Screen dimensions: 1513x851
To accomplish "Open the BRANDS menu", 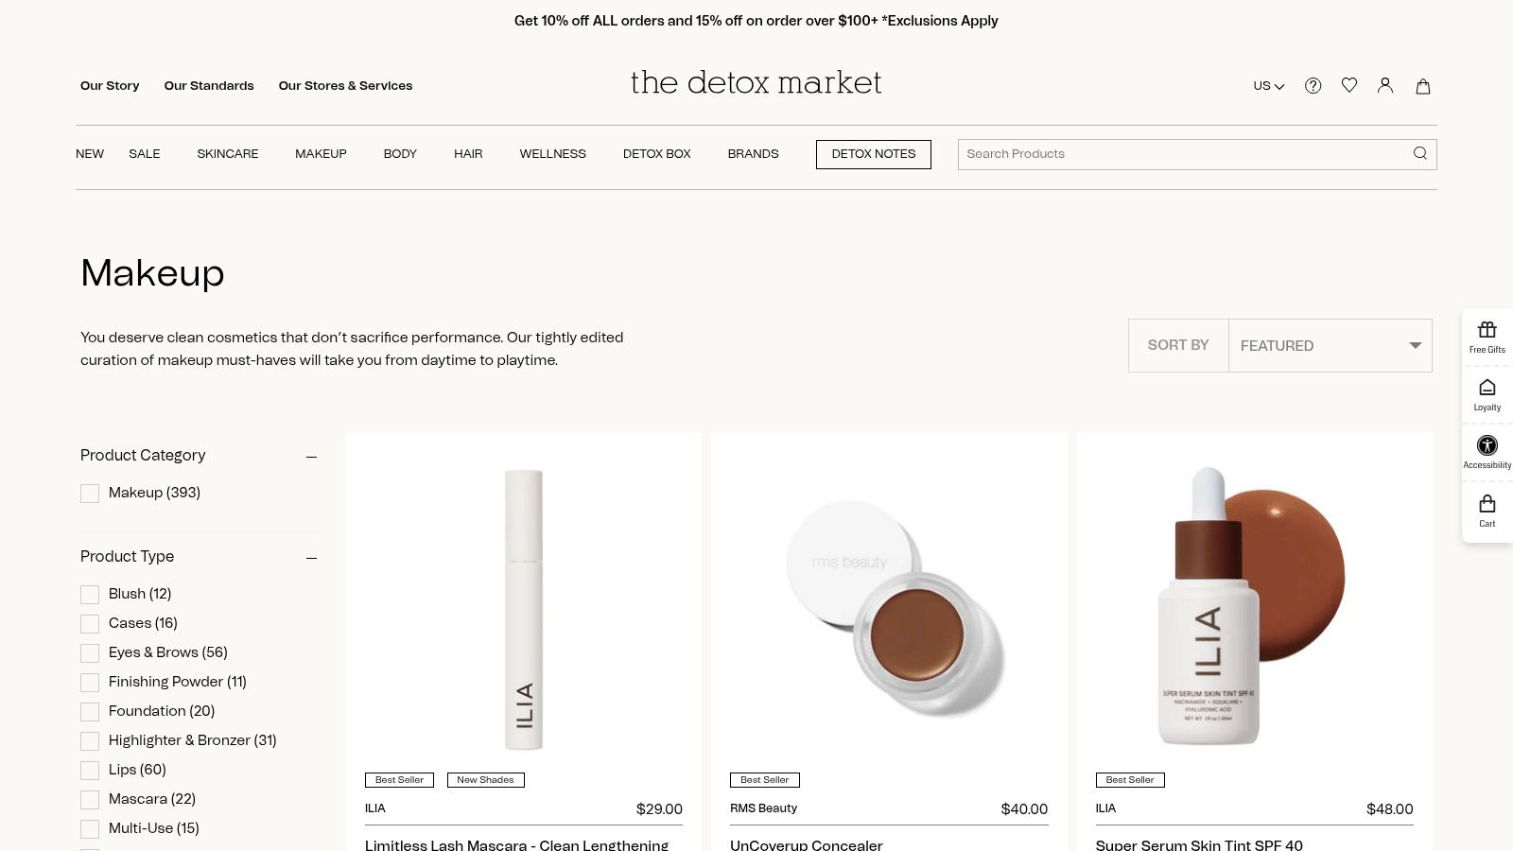I will pos(754,153).
